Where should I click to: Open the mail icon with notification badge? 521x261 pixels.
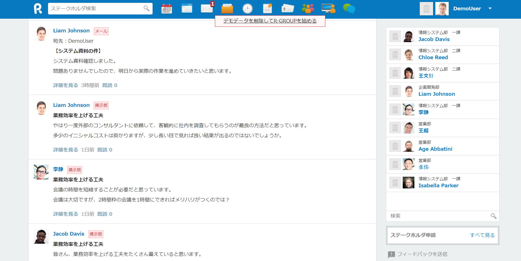pos(207,9)
